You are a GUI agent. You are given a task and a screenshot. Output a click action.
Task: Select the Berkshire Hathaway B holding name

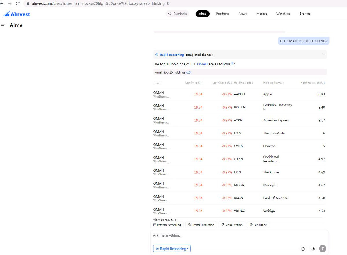[278, 107]
